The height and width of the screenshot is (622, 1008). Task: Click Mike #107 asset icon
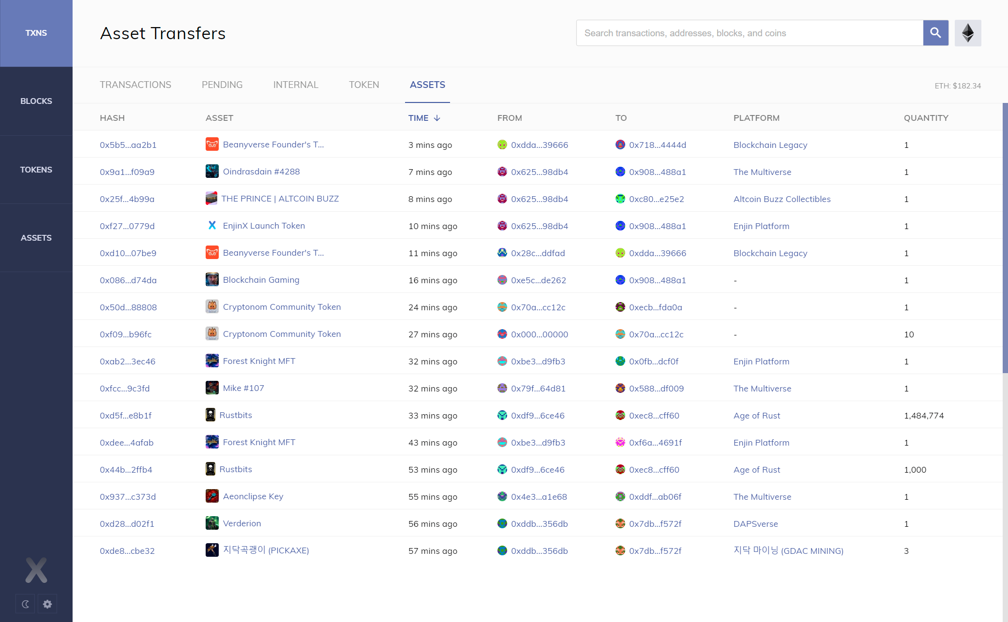coord(212,388)
